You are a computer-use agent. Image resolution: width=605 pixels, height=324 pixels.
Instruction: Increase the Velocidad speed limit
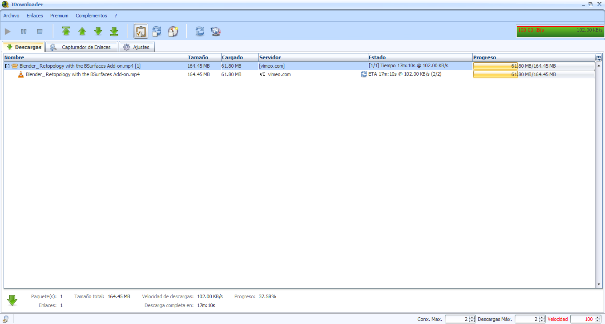point(597,317)
